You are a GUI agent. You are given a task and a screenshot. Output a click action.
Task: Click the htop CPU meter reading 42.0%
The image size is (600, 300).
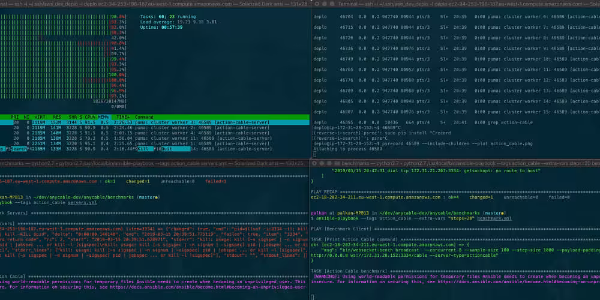click(x=118, y=38)
